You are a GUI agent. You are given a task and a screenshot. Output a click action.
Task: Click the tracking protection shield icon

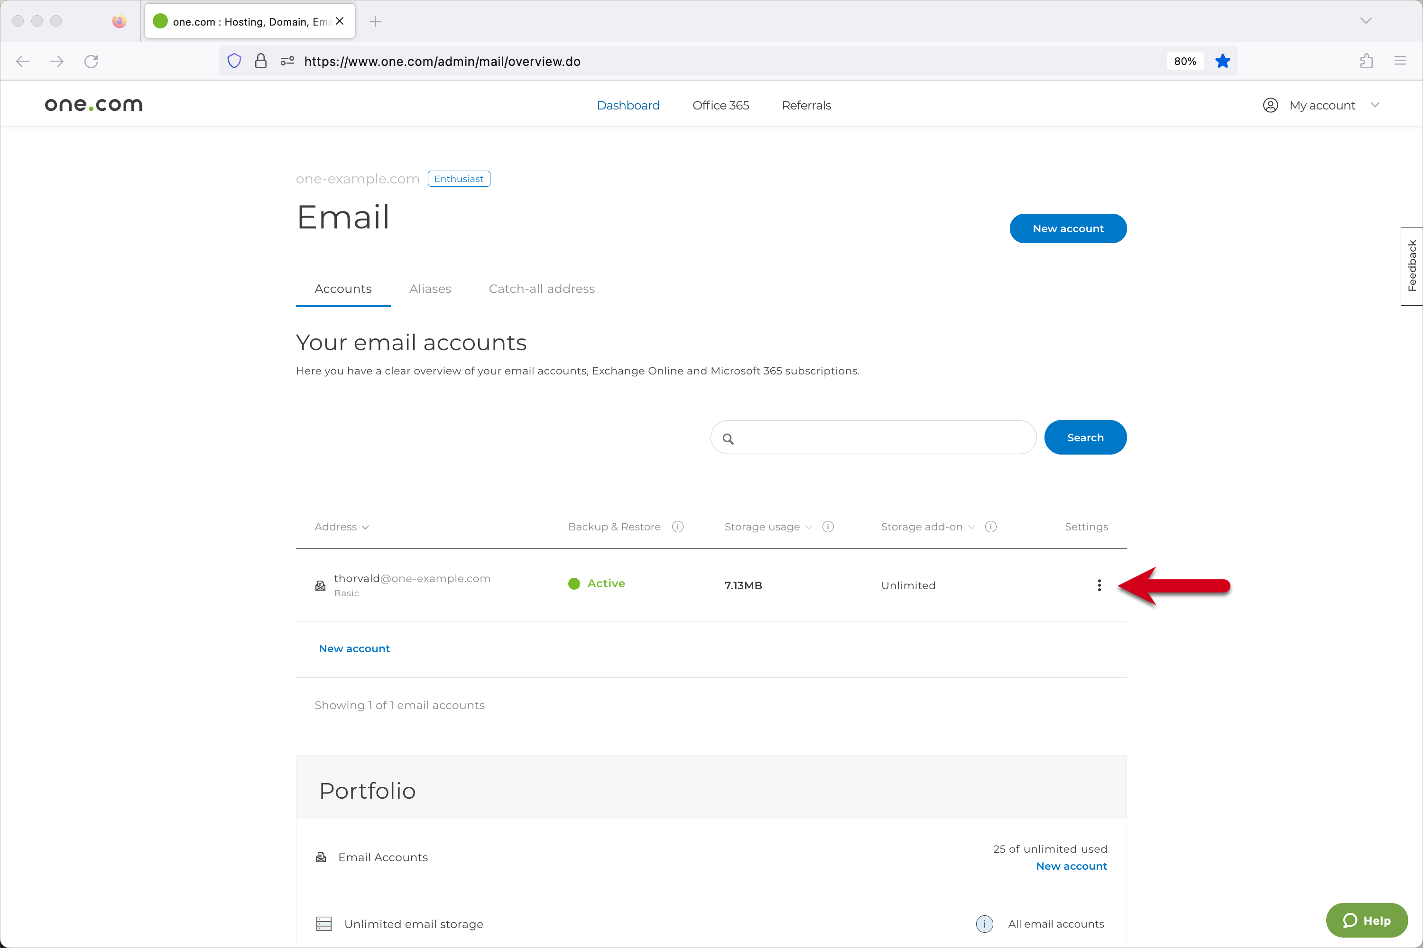click(x=234, y=61)
